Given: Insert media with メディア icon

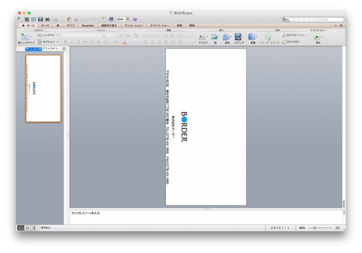Looking at the screenshot, I should pos(238,37).
